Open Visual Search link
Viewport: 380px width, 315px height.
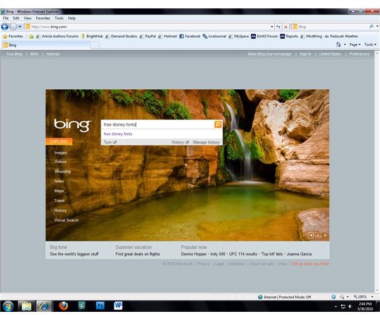pos(66,220)
